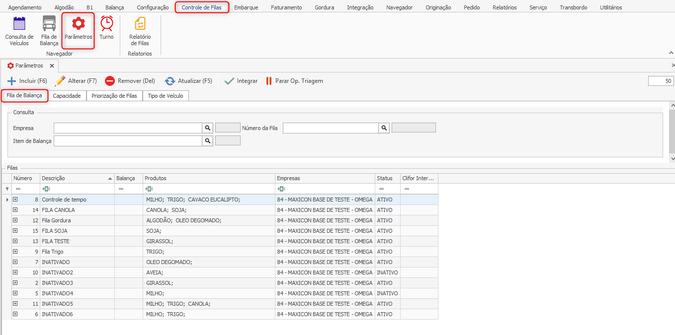Screen dimensions: 675x335
Task: Close the Parâmetros document tab
Action: tap(52, 66)
